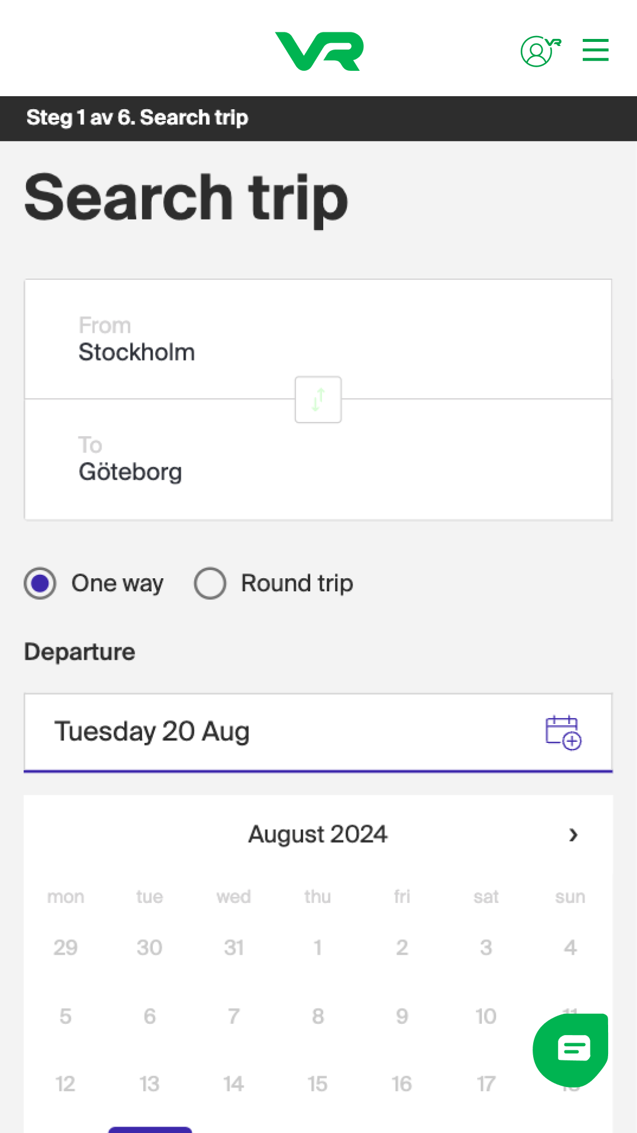Open the departure calendar icon

point(563,732)
